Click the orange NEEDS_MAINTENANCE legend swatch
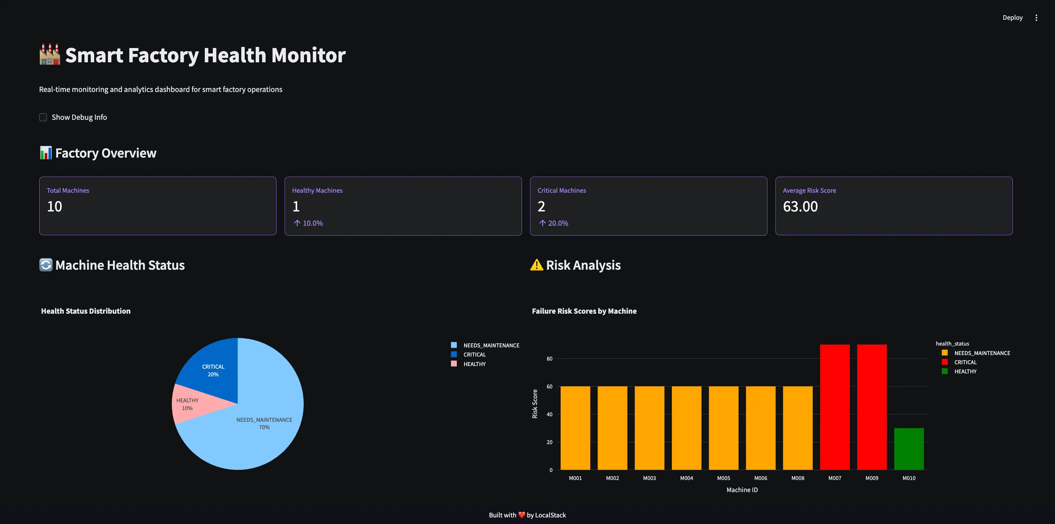This screenshot has height=524, width=1055. point(945,353)
